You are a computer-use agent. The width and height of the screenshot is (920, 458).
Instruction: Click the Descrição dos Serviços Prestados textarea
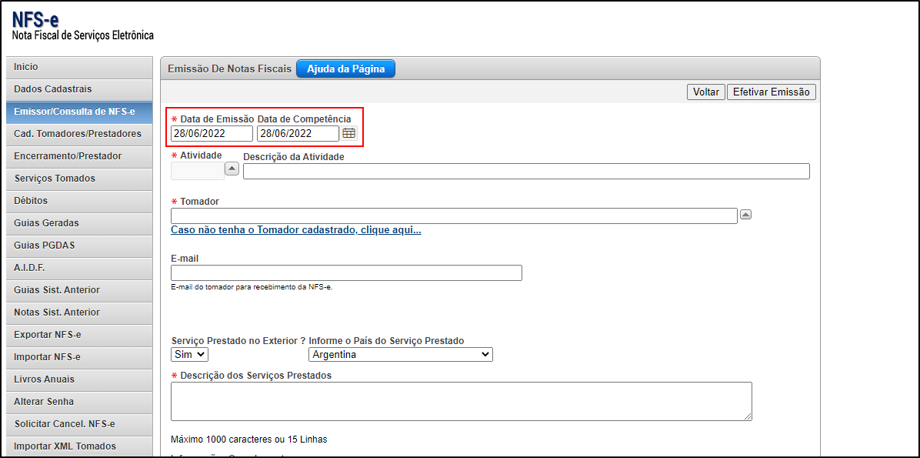(x=461, y=401)
